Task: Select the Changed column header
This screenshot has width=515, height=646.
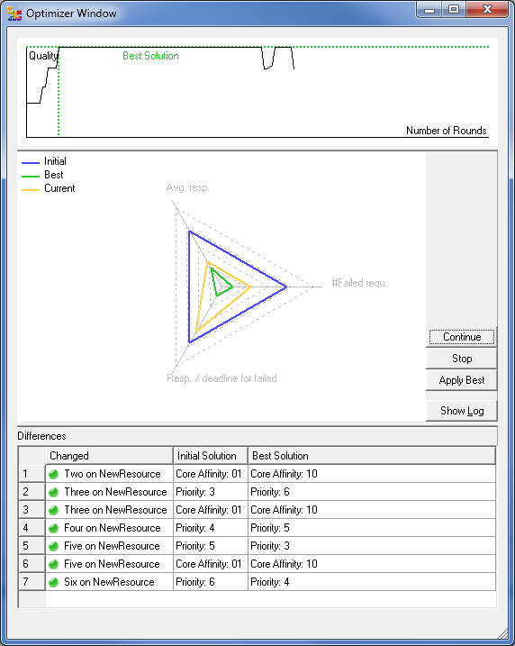Action: point(109,456)
